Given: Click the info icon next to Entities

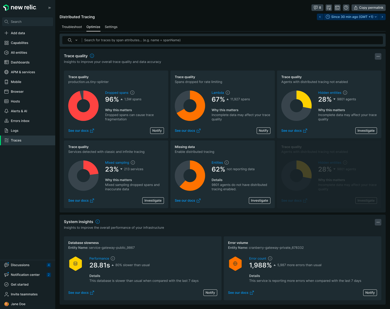Looking at the screenshot, I should point(227,162).
